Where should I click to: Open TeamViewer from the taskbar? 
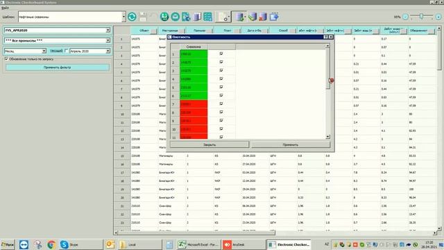tap(24, 244)
